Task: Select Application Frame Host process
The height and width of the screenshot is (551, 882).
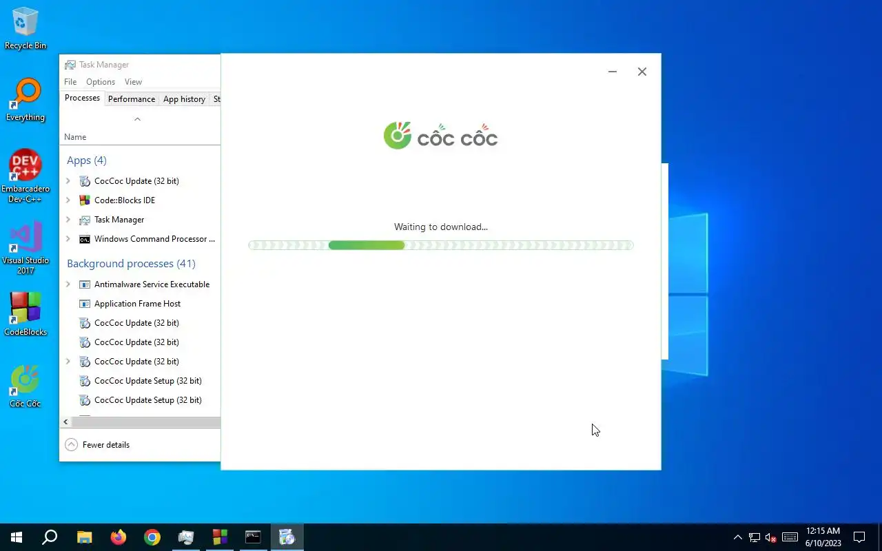Action: coord(141,304)
